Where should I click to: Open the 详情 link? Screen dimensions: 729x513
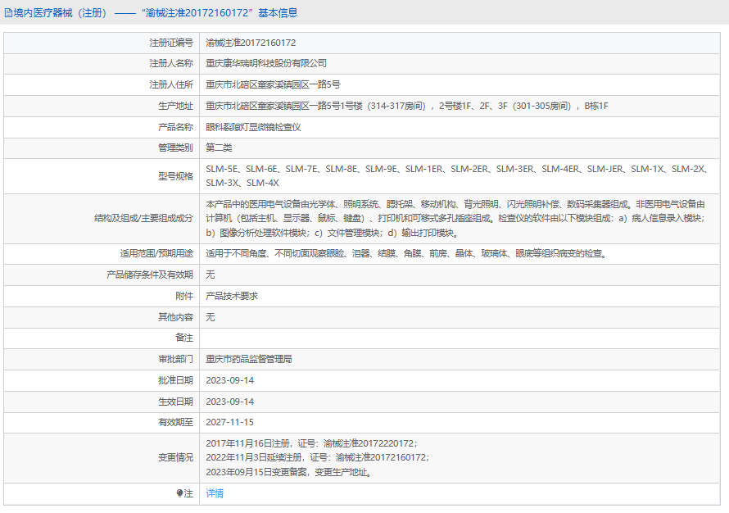[215, 493]
